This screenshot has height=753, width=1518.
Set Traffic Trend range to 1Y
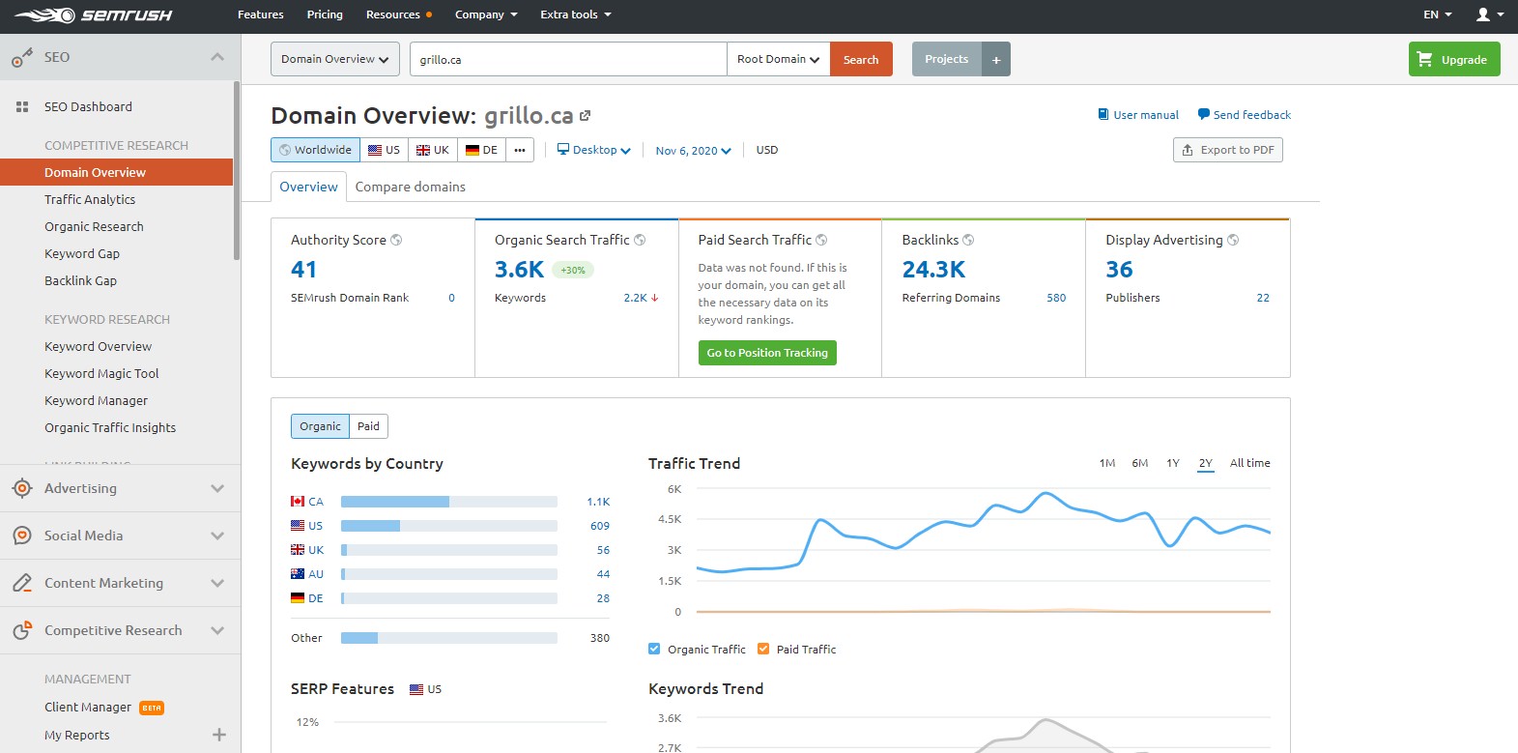point(1173,463)
